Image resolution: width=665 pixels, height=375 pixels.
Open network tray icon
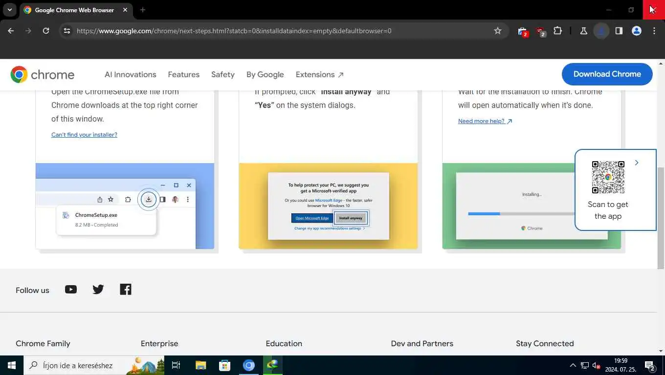pyautogui.click(x=584, y=365)
